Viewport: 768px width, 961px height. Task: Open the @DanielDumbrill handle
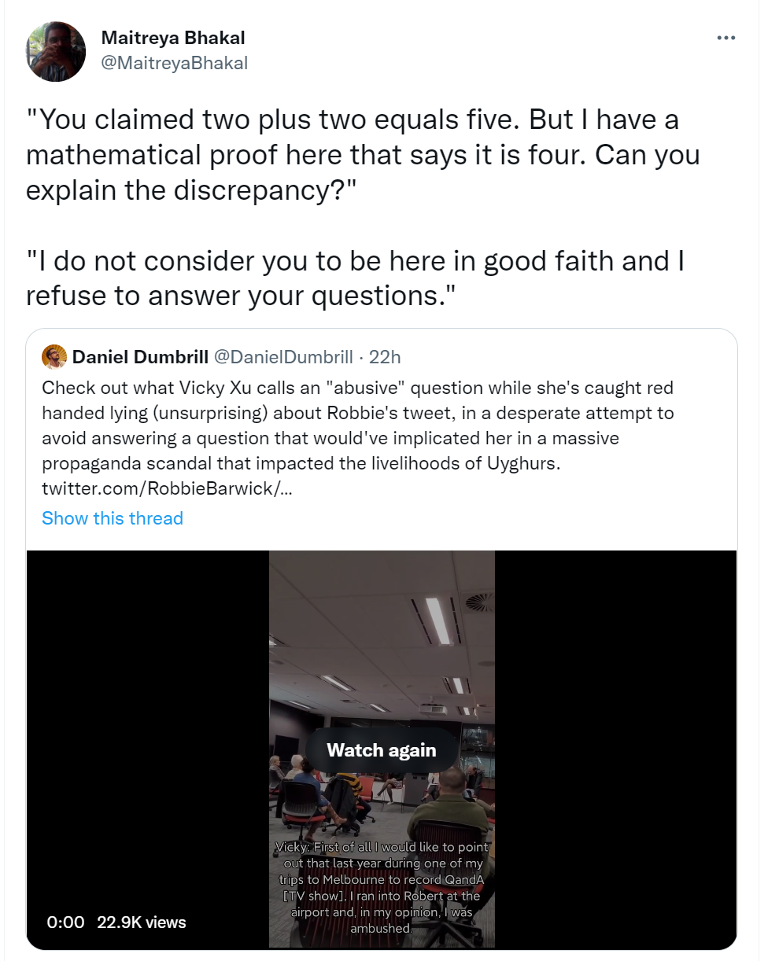(283, 357)
